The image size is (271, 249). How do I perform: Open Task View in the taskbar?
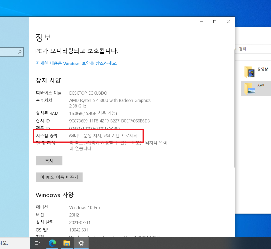pos(37,243)
